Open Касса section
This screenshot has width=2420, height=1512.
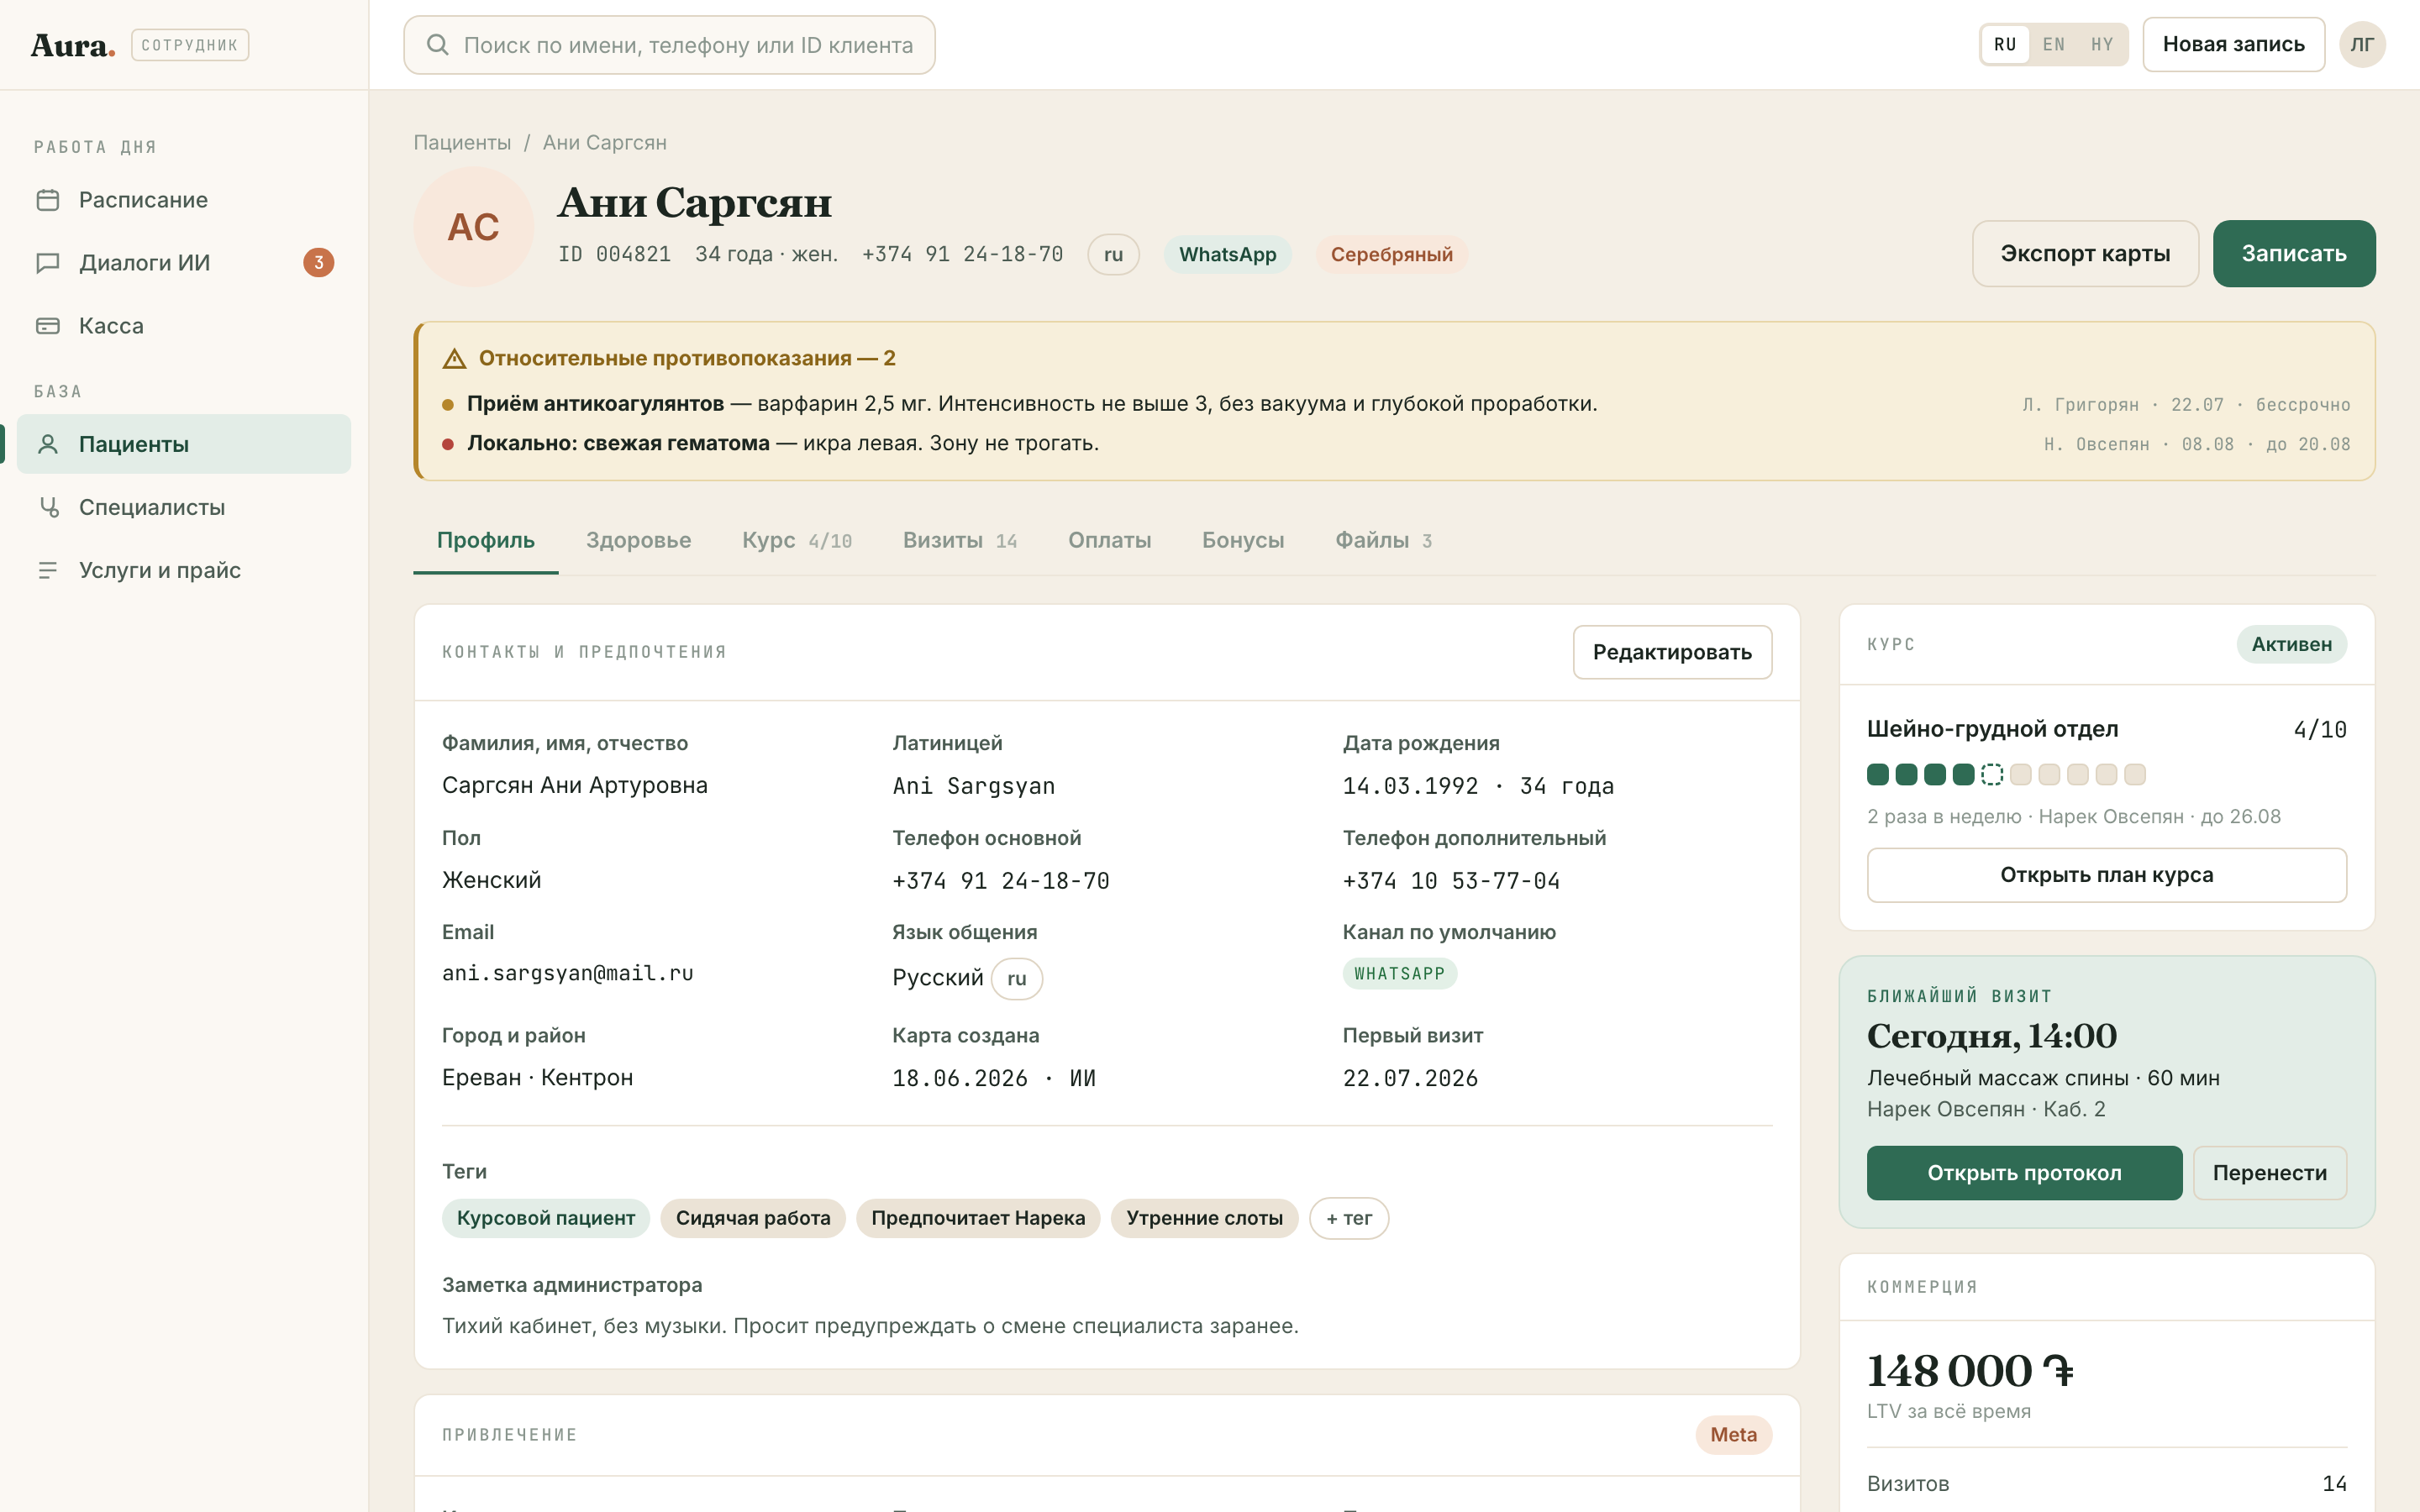pyautogui.click(x=184, y=326)
